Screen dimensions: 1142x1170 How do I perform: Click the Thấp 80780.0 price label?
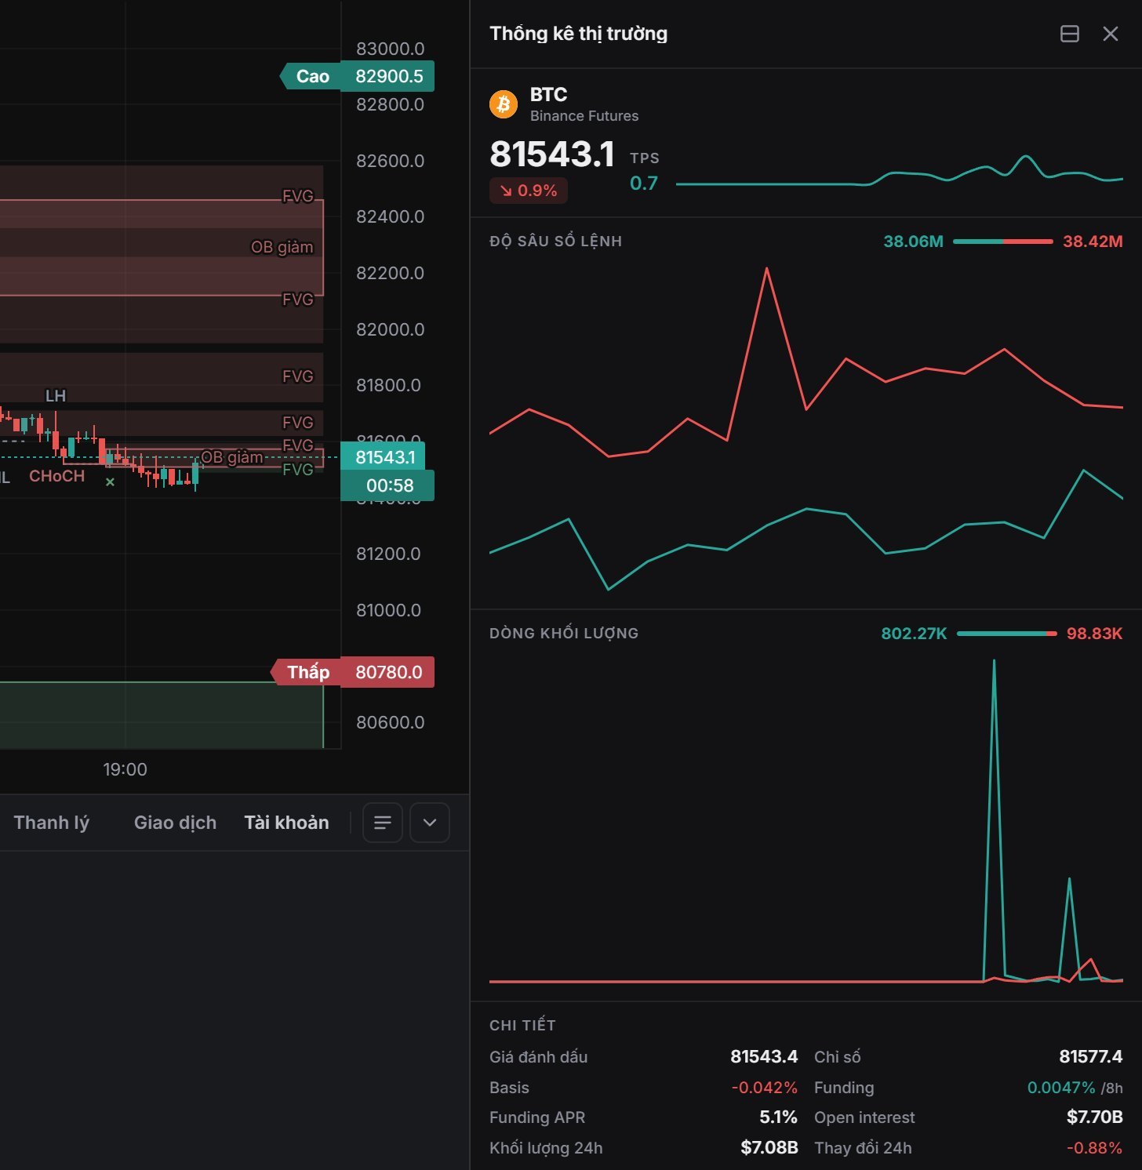(352, 672)
